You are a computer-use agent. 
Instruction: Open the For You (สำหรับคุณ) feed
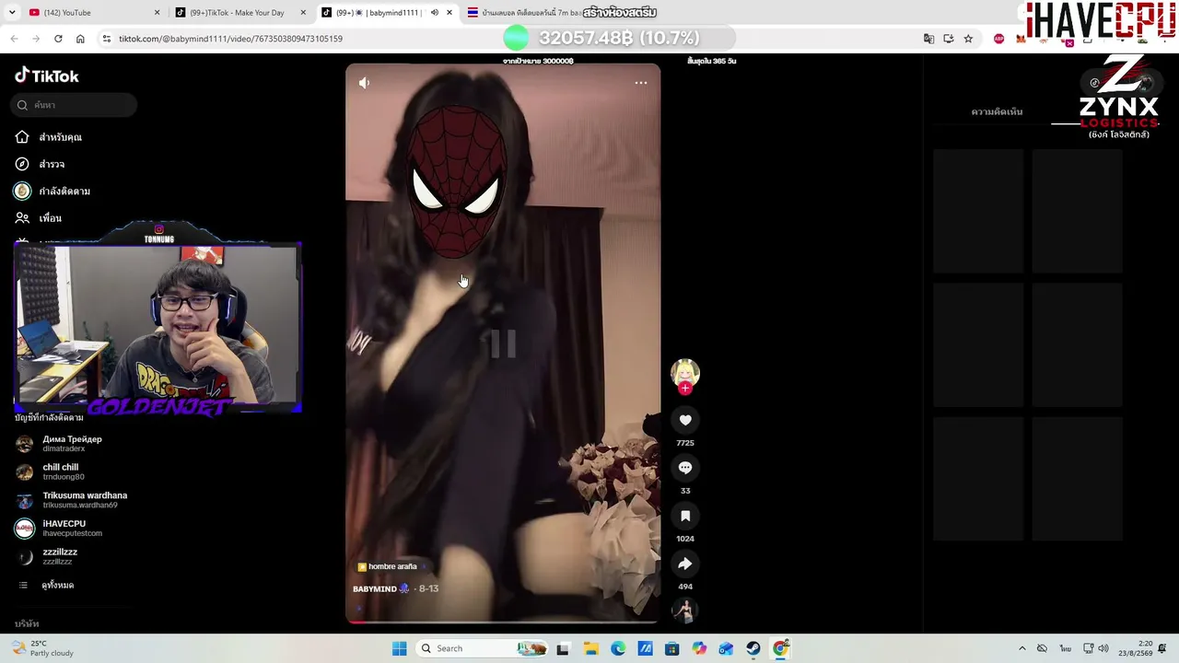[49, 137]
